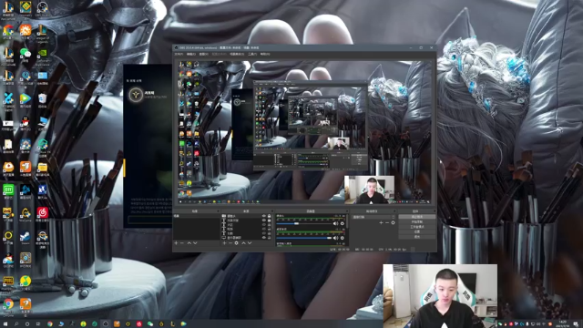Open source properties gear in Sources panel

(x=236, y=243)
